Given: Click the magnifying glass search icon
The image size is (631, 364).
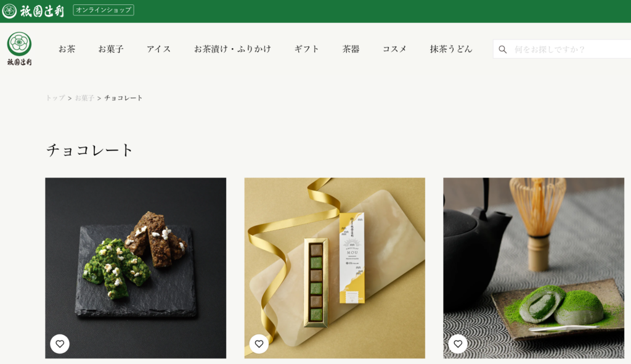Looking at the screenshot, I should click(x=503, y=49).
